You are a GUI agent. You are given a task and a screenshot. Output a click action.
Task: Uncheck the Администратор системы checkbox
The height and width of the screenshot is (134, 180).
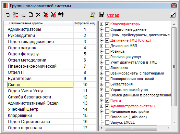click(107, 106)
